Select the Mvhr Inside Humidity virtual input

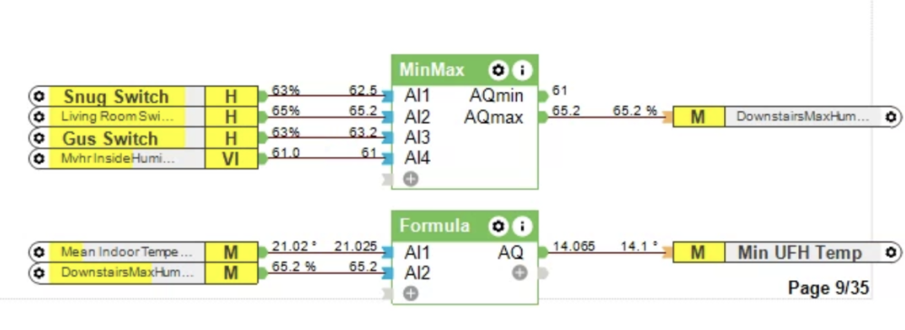click(144, 158)
